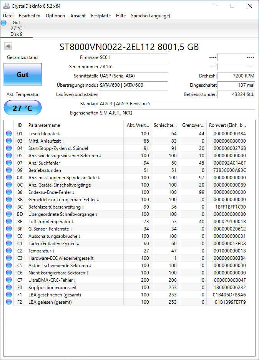
Task: Select the Disk 9 drive tab
Action: click(16, 29)
